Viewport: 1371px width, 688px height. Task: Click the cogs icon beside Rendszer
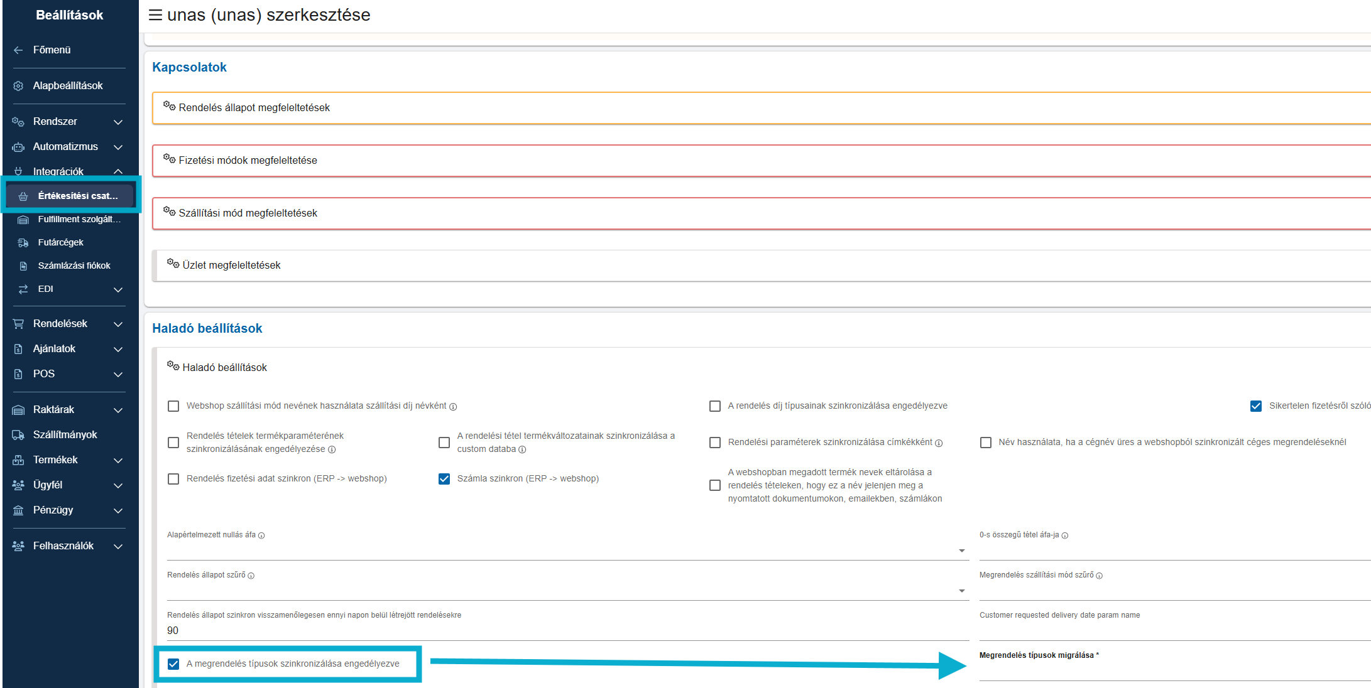pyautogui.click(x=18, y=122)
